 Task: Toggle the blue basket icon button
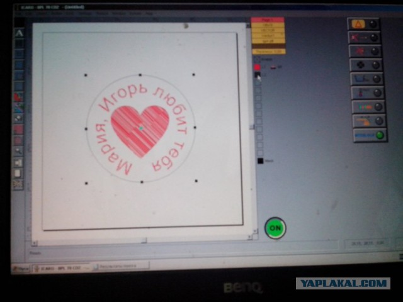click(x=366, y=79)
